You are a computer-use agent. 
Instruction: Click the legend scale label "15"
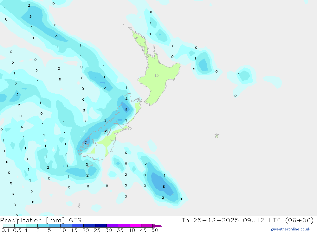pyautogui.click(x=74, y=230)
